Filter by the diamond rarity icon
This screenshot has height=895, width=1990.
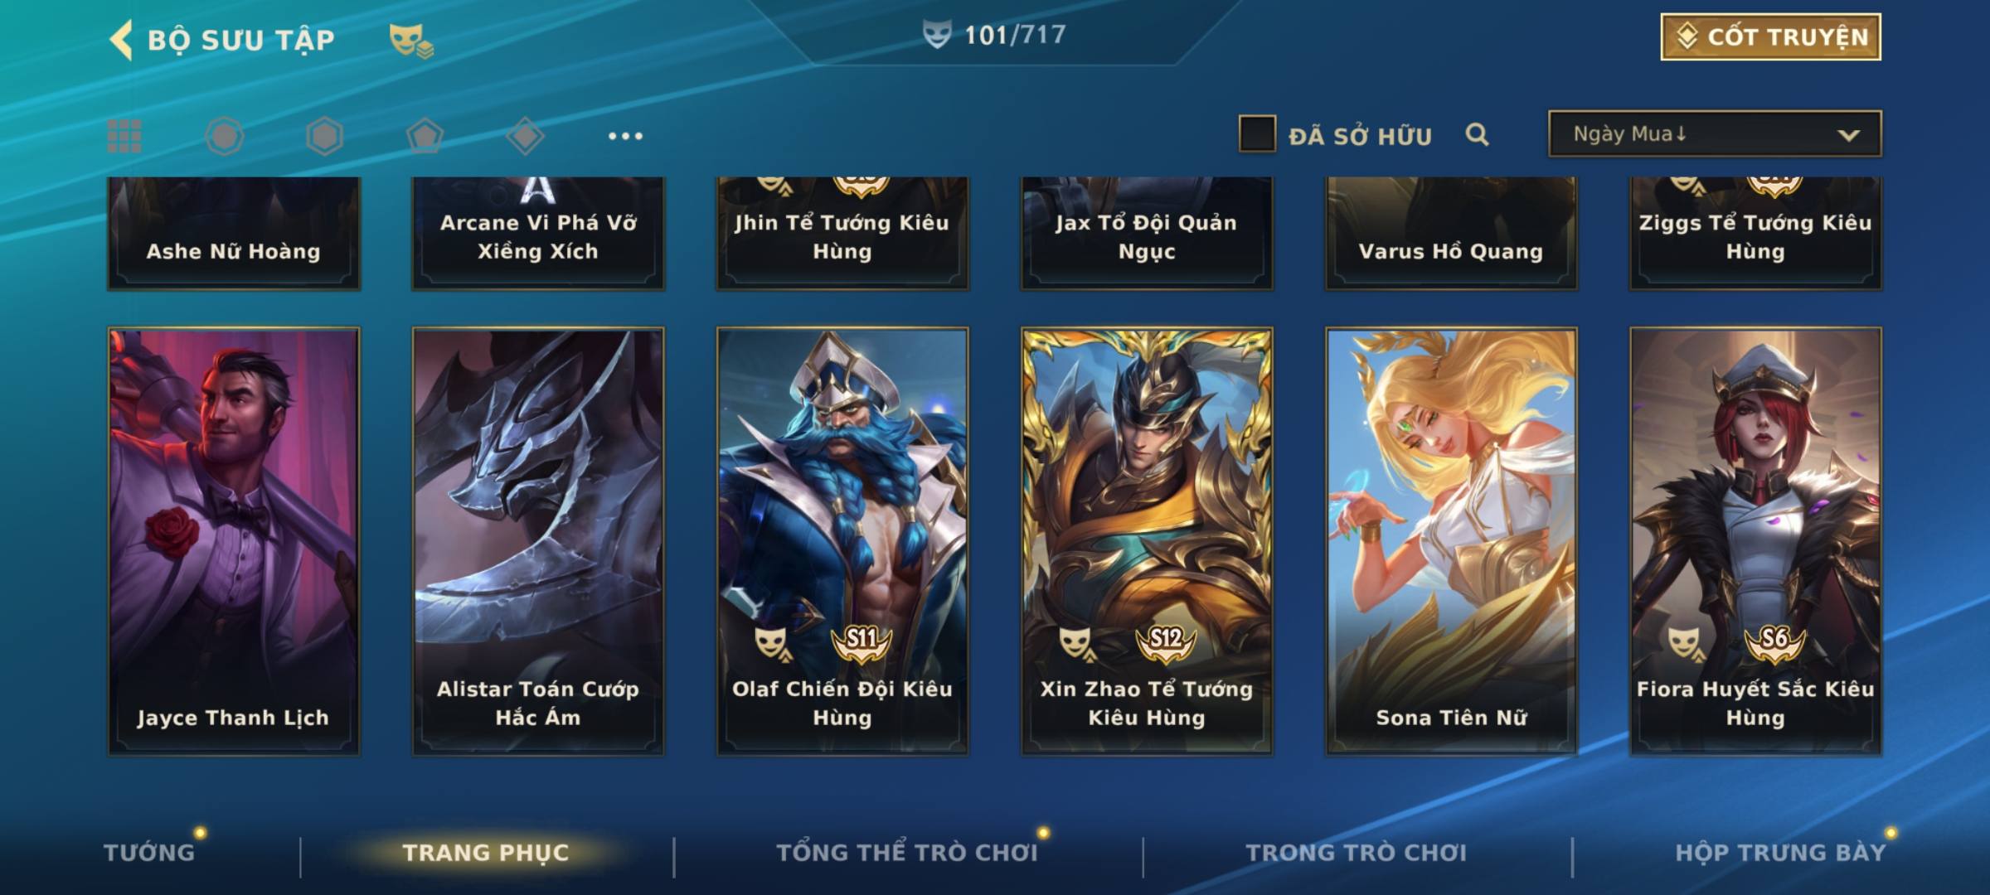(x=525, y=136)
